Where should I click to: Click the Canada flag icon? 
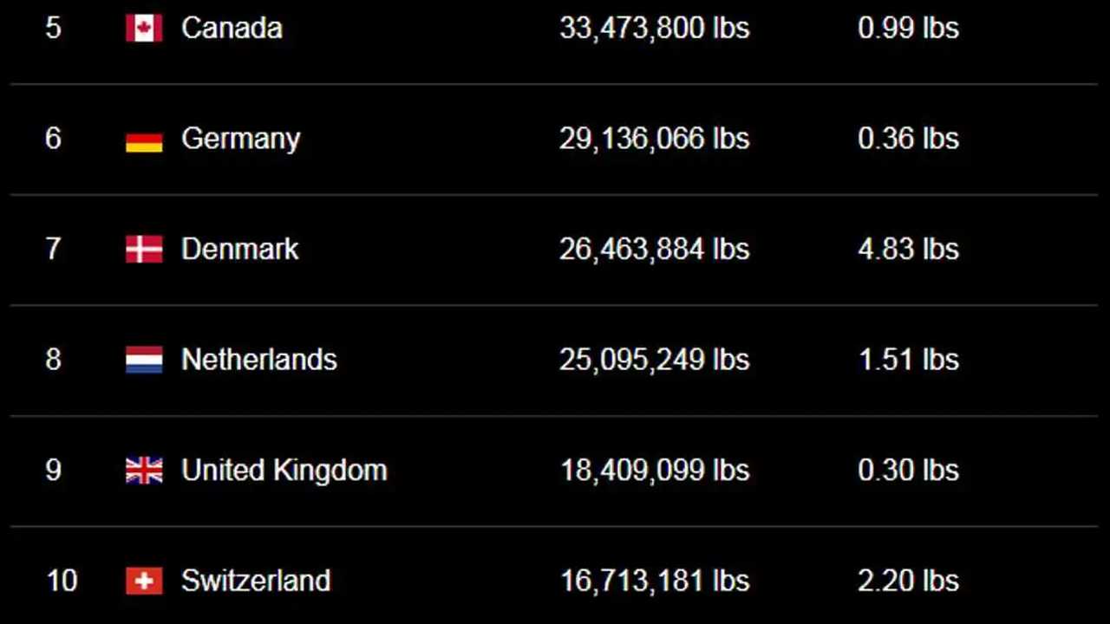144,28
